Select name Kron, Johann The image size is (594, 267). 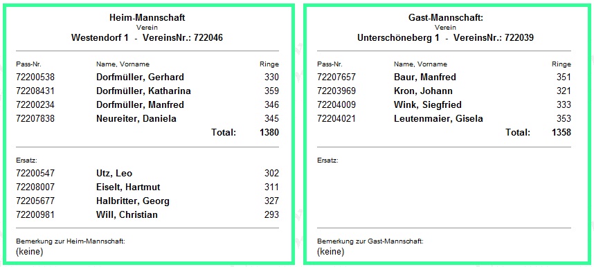(424, 91)
